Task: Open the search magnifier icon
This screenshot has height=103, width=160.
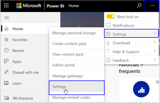Action: (x=139, y=6)
